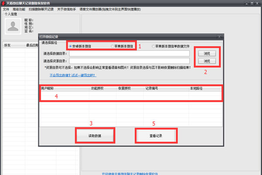Open the 高级功能 menu
The width and height of the screenshot is (262, 175).
click(20, 9)
